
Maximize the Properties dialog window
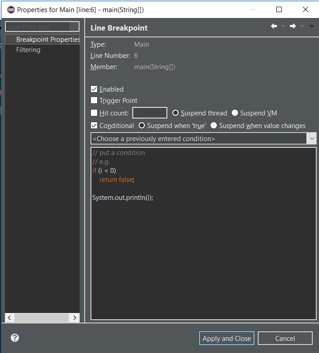pos(279,9)
